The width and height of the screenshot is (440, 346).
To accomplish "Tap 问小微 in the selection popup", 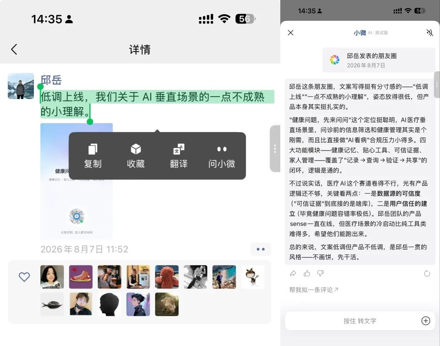I will pyautogui.click(x=222, y=156).
